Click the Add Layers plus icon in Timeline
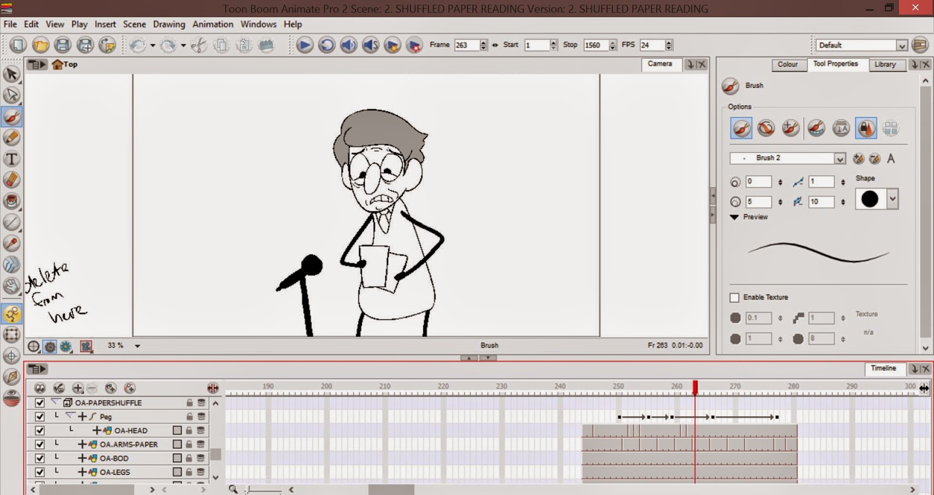This screenshot has width=934, height=495. point(78,388)
